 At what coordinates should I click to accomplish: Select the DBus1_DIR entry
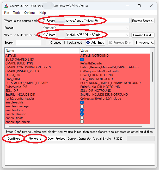13,75
